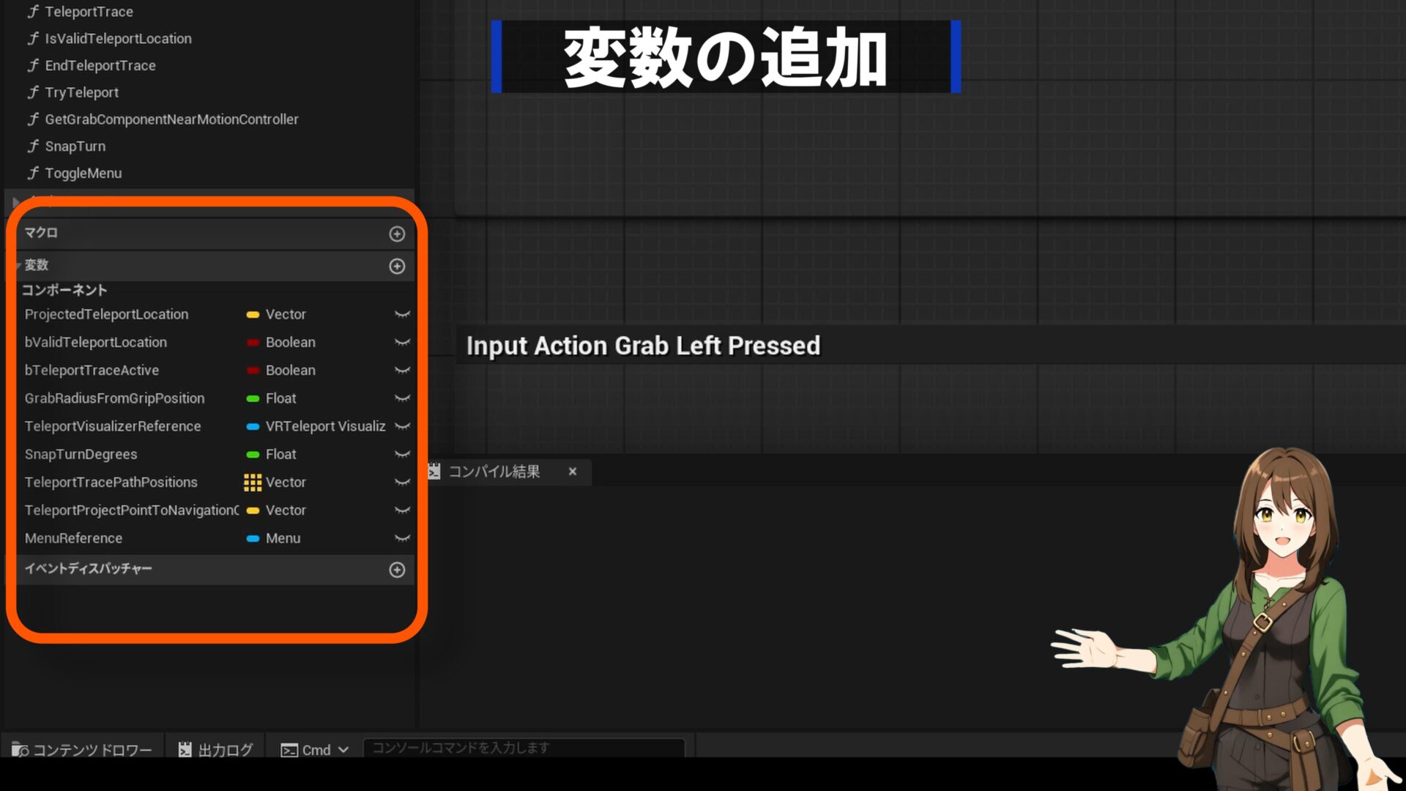The width and height of the screenshot is (1406, 791).
Task: Open the 出力ログ output log
Action: pos(215,749)
